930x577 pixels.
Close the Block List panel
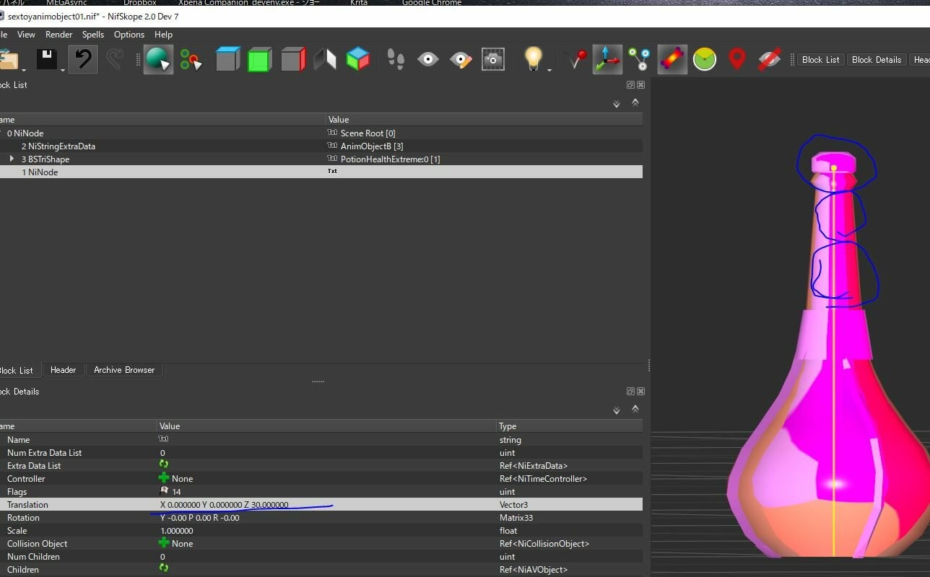[640, 85]
